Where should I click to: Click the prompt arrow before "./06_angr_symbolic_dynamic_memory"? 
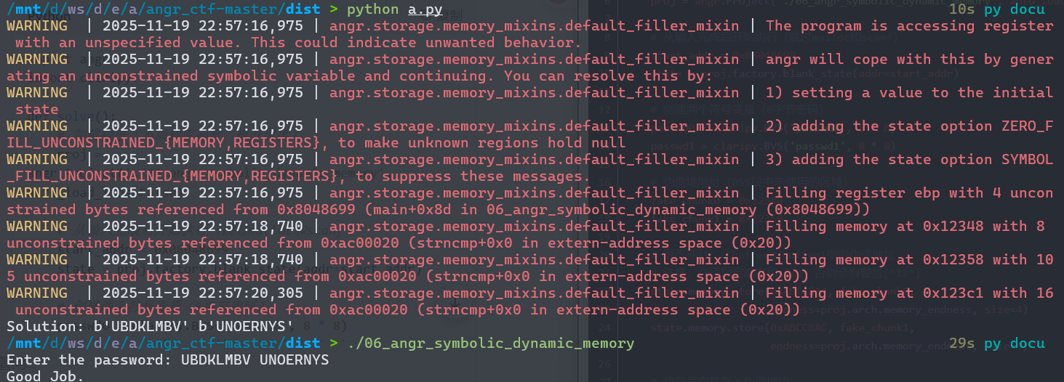[334, 343]
